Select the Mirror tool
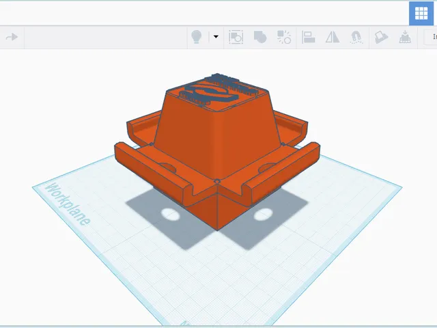This screenshot has width=437, height=328. pos(333,37)
